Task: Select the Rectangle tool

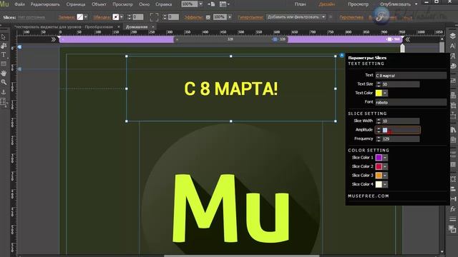Action: click(4, 64)
